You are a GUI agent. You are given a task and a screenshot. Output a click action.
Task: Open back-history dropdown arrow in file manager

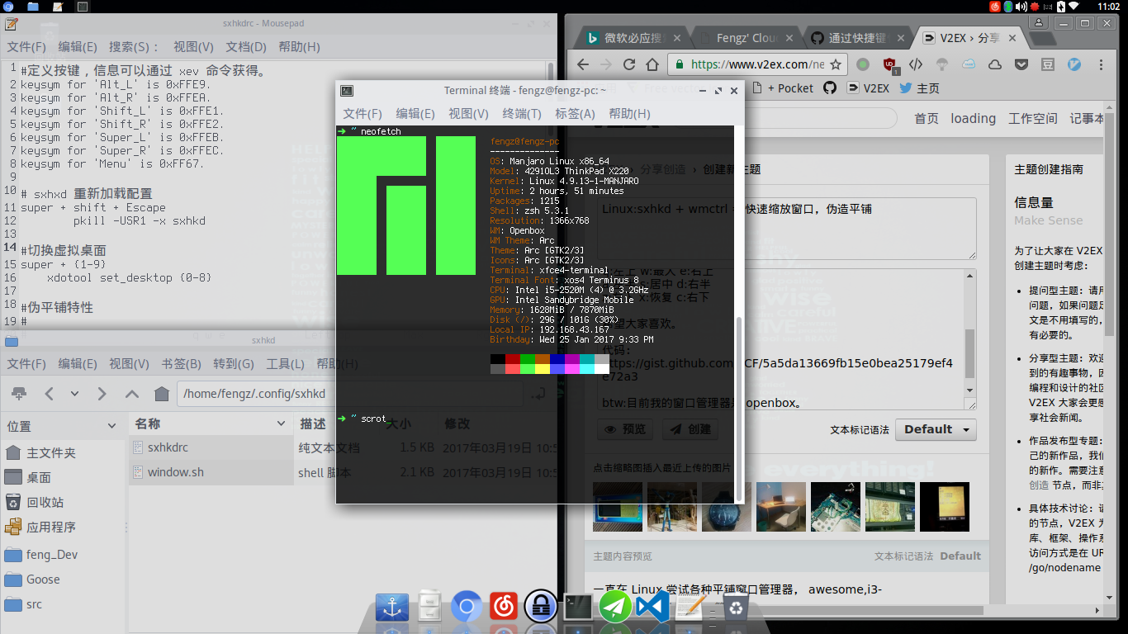click(x=75, y=394)
